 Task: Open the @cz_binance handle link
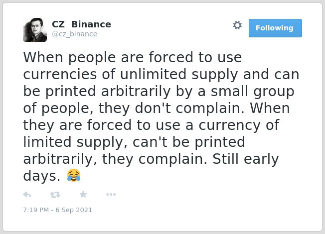click(75, 34)
